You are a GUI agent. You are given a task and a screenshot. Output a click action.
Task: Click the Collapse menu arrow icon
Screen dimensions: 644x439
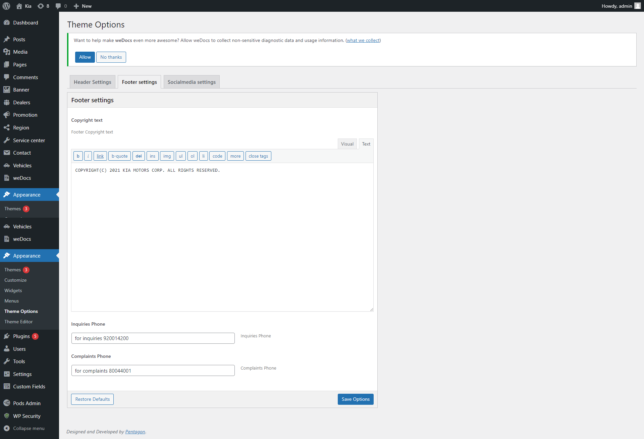coord(7,428)
